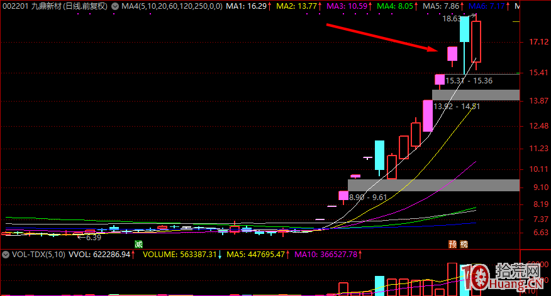Click the MA5: 7.86 value in top bar
Image resolution: width=551 pixels, height=296 pixels.
[x=441, y=6]
